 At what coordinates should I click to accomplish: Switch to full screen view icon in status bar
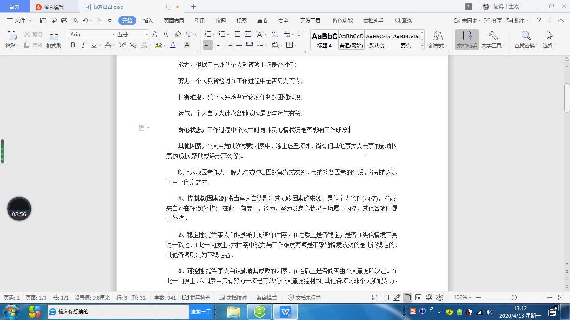(375, 297)
